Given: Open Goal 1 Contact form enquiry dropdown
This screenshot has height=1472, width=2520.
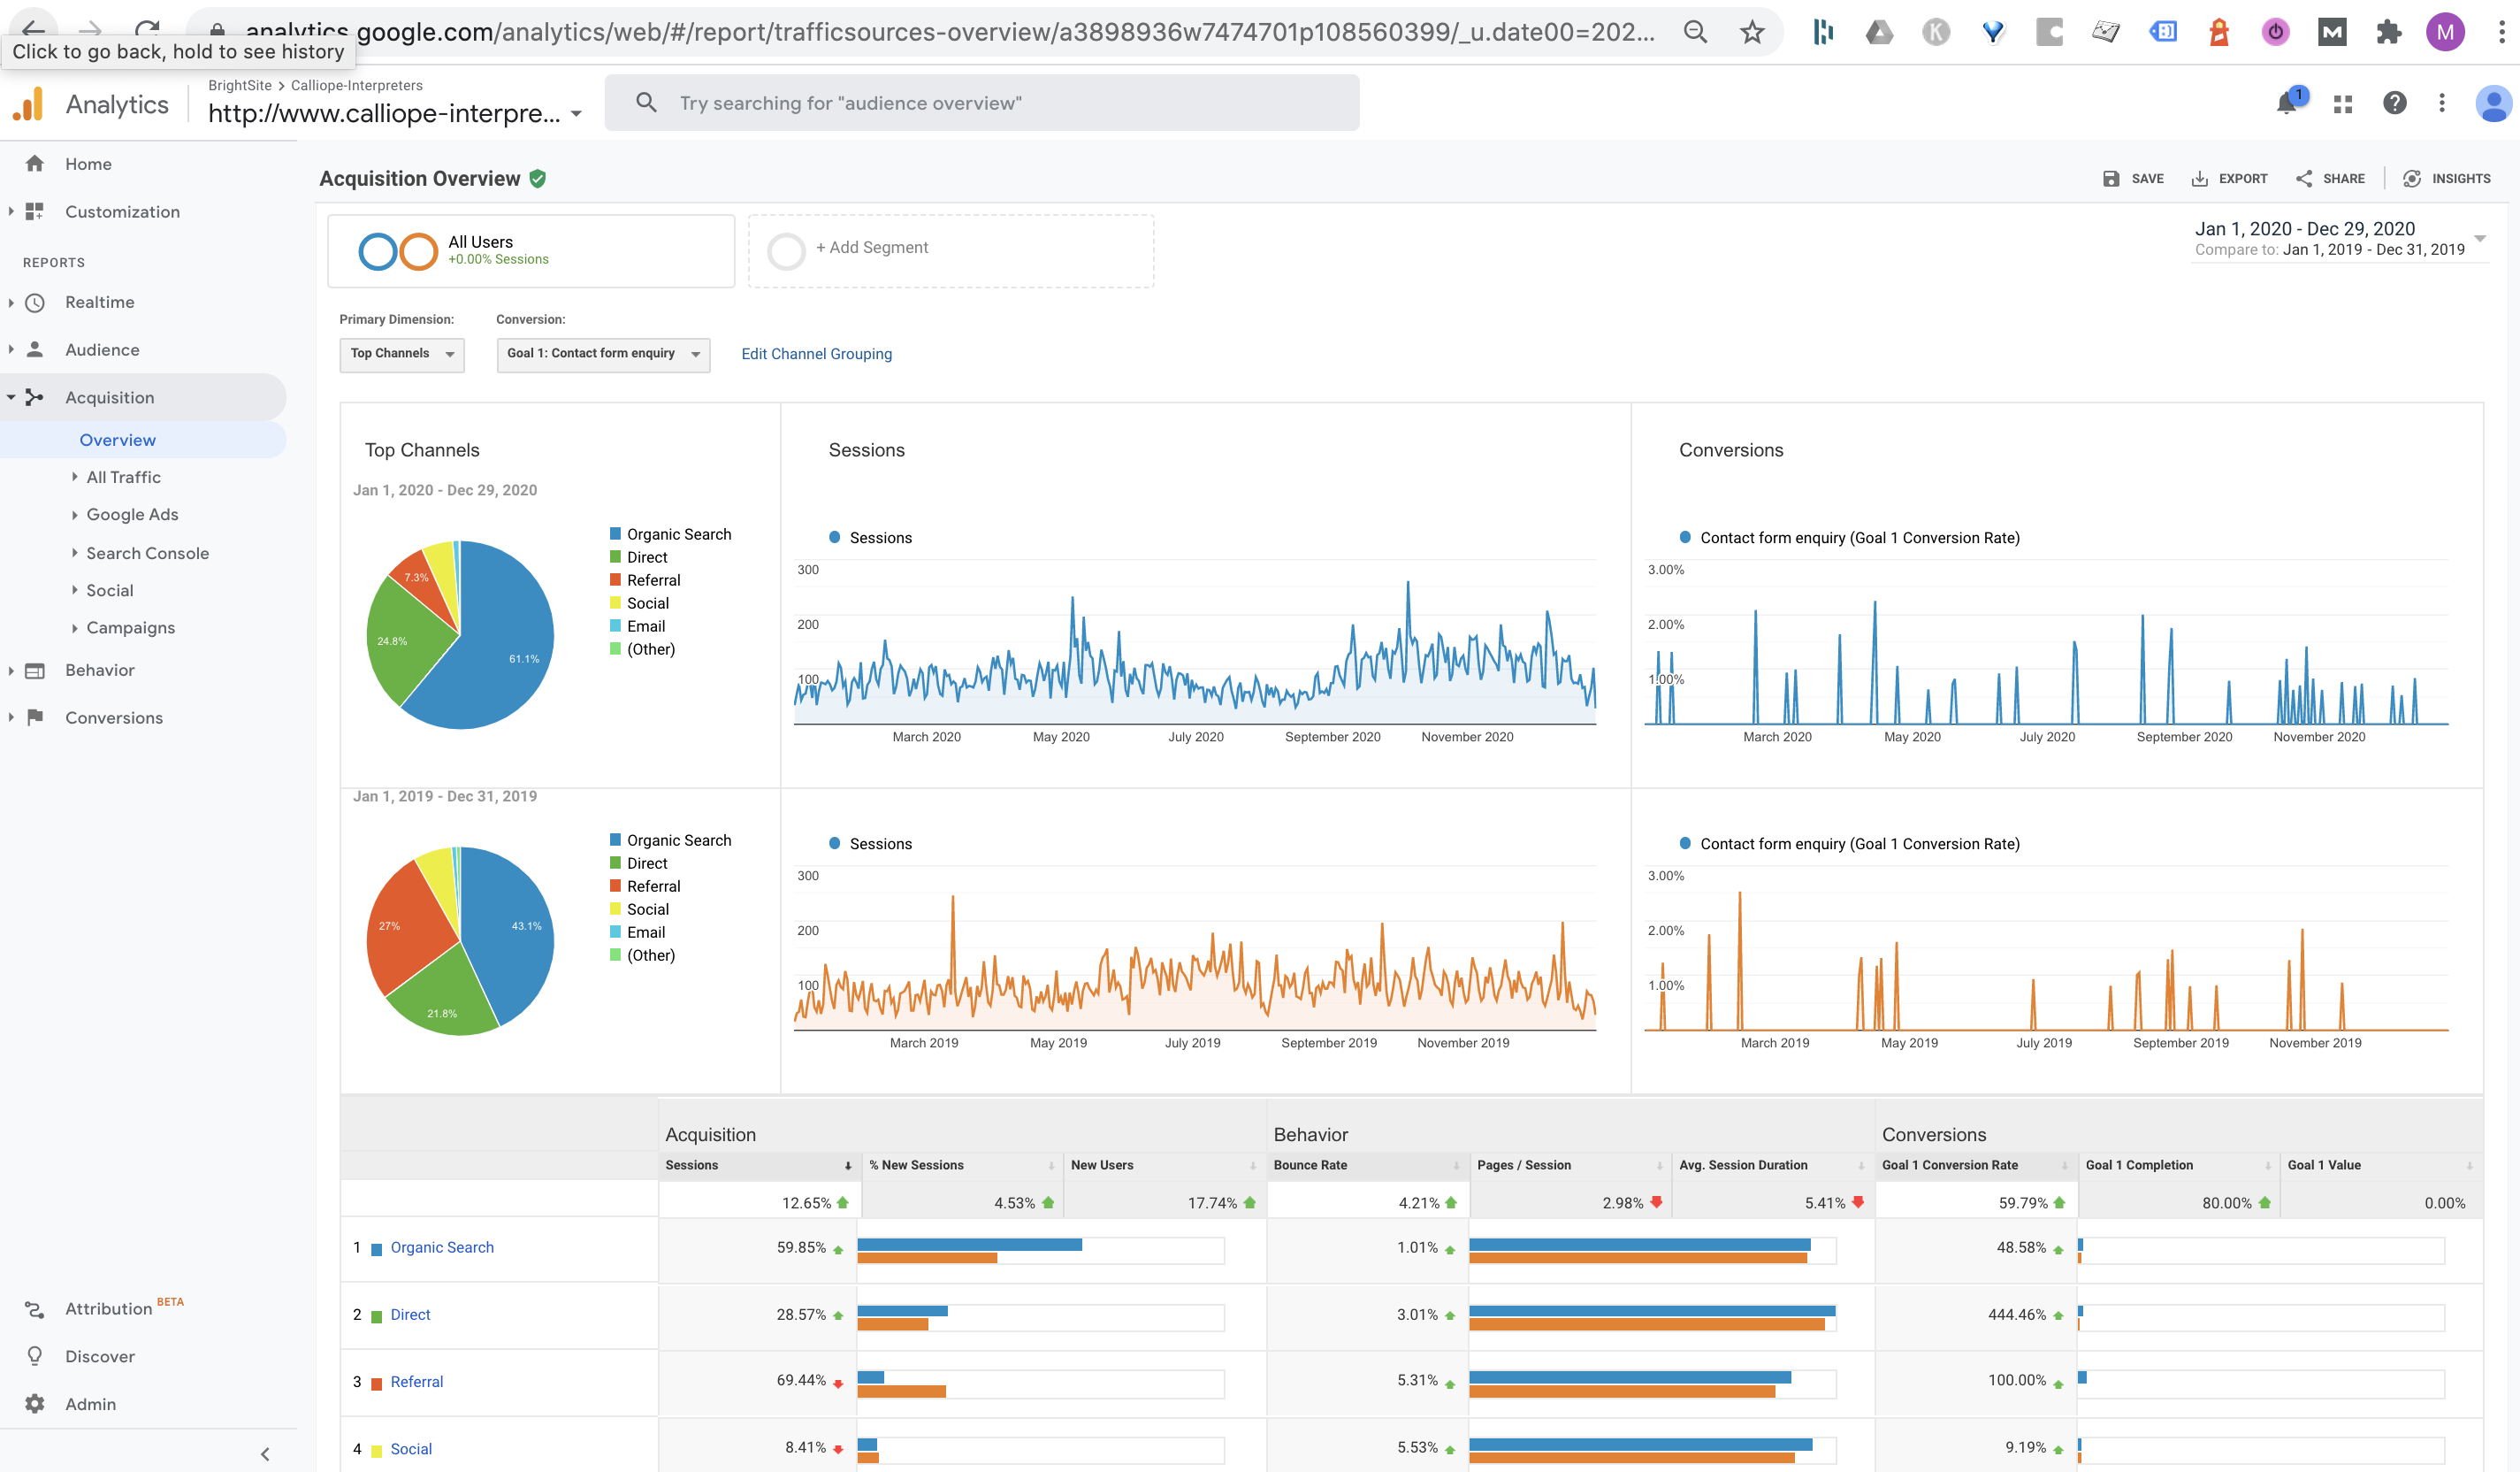Looking at the screenshot, I should [603, 354].
